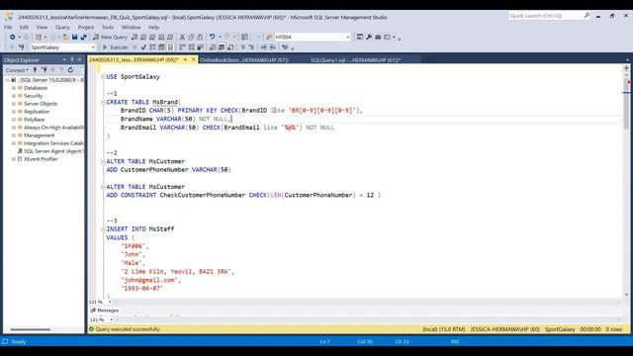
Task: Click the Navigate Backward circle arrow icon
Action: pos(13,37)
